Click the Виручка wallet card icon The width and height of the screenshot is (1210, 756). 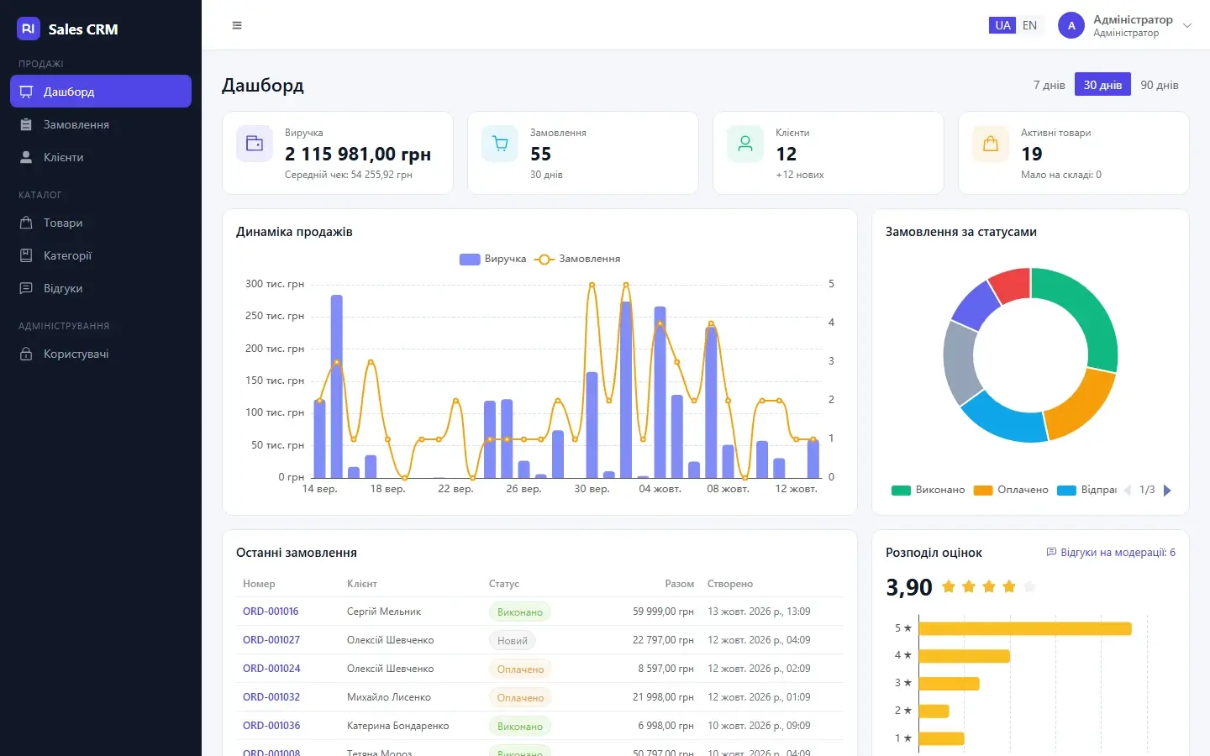tap(255, 144)
